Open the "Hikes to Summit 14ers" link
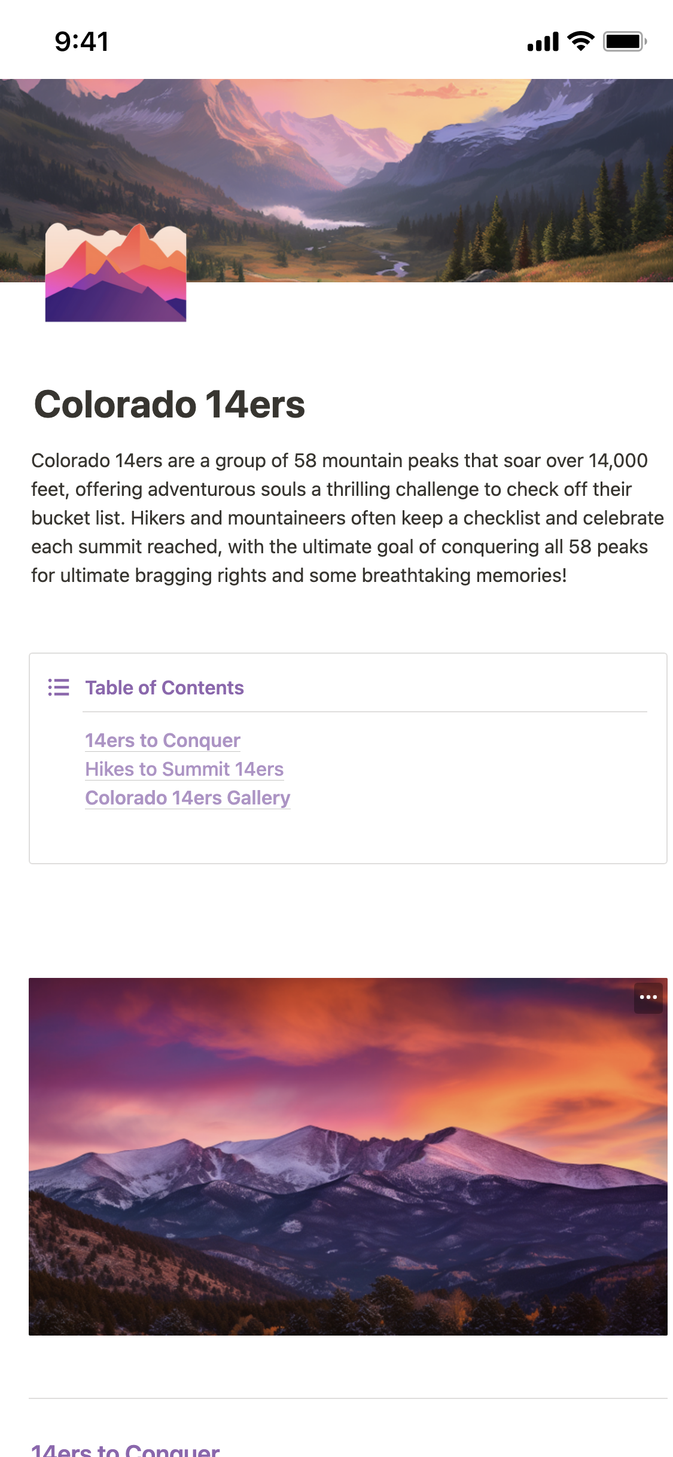This screenshot has width=673, height=1457. pos(184,769)
